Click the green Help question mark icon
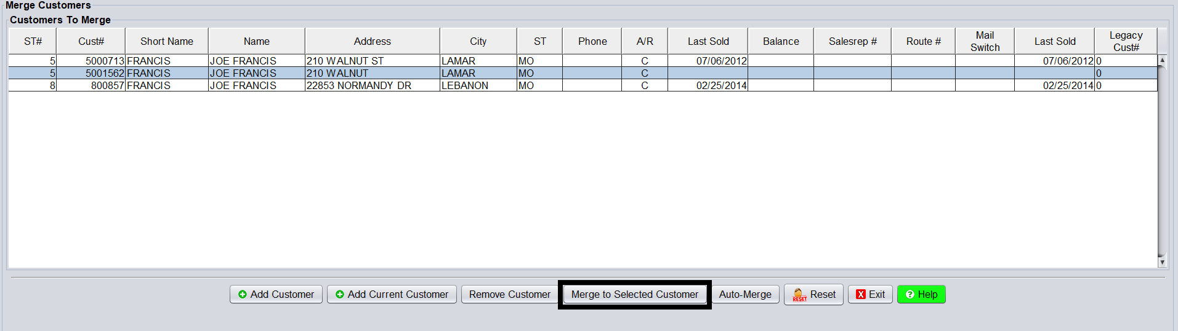The height and width of the screenshot is (331, 1178). (x=910, y=295)
